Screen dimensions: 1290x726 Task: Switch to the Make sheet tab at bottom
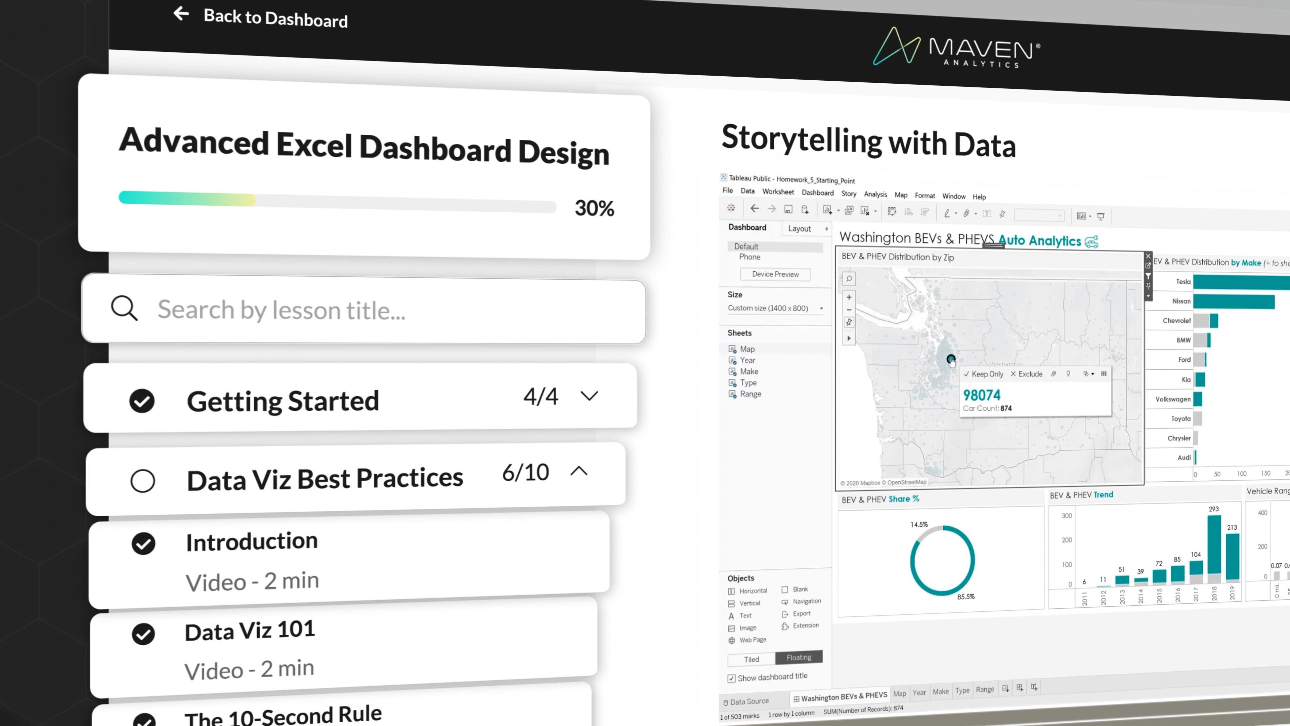click(x=941, y=691)
